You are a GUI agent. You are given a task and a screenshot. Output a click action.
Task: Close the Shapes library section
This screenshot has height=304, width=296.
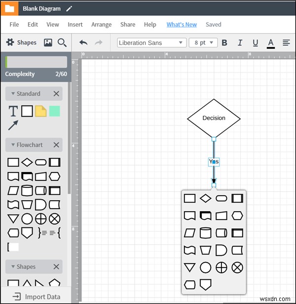point(56,266)
